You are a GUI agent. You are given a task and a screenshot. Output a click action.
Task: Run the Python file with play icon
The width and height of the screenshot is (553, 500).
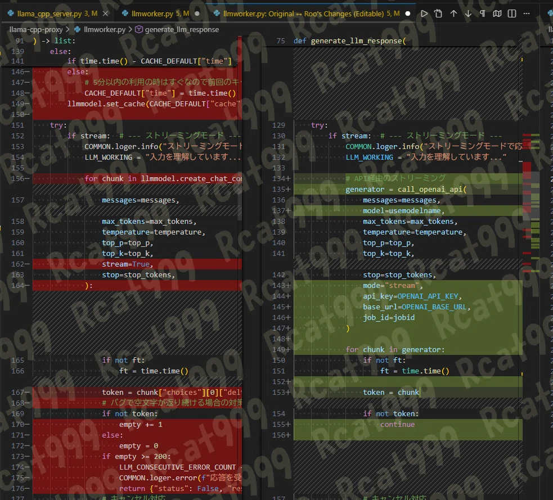[424, 13]
